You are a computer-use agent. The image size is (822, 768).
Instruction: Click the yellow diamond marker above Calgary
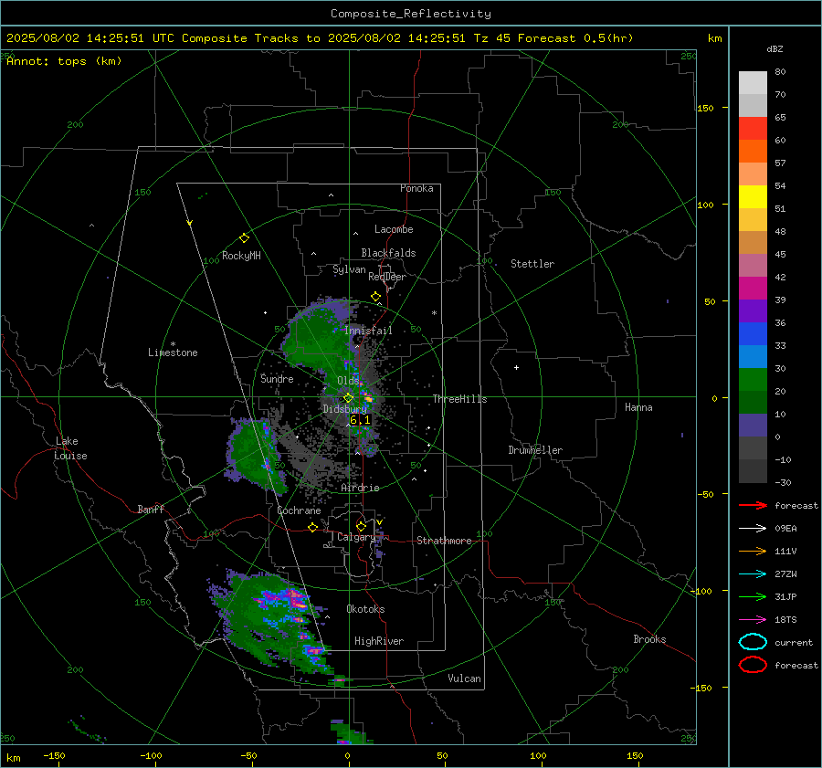(361, 526)
